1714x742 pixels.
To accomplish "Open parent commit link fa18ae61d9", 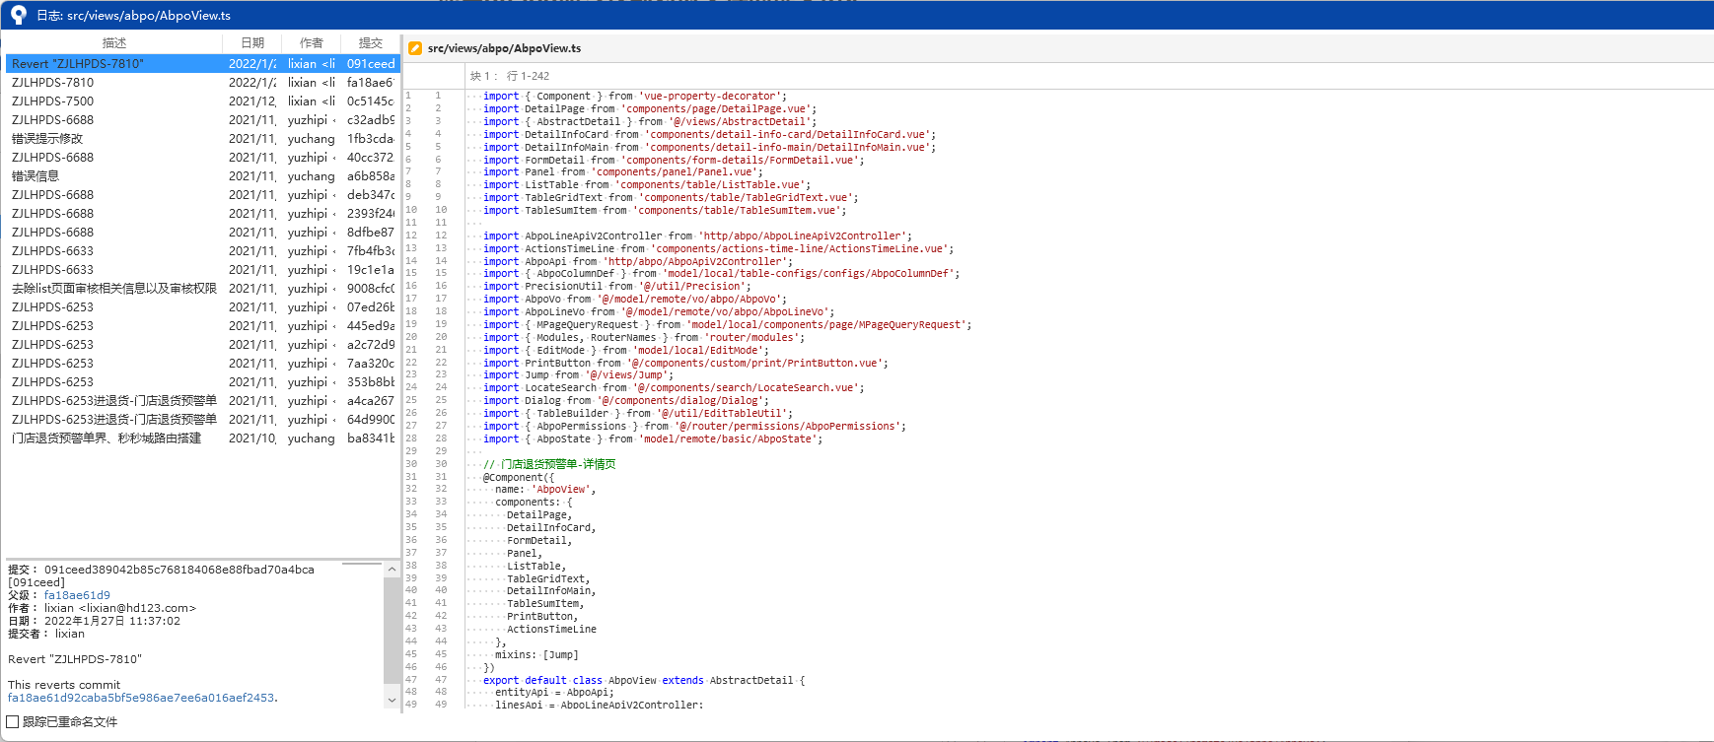I will point(77,595).
